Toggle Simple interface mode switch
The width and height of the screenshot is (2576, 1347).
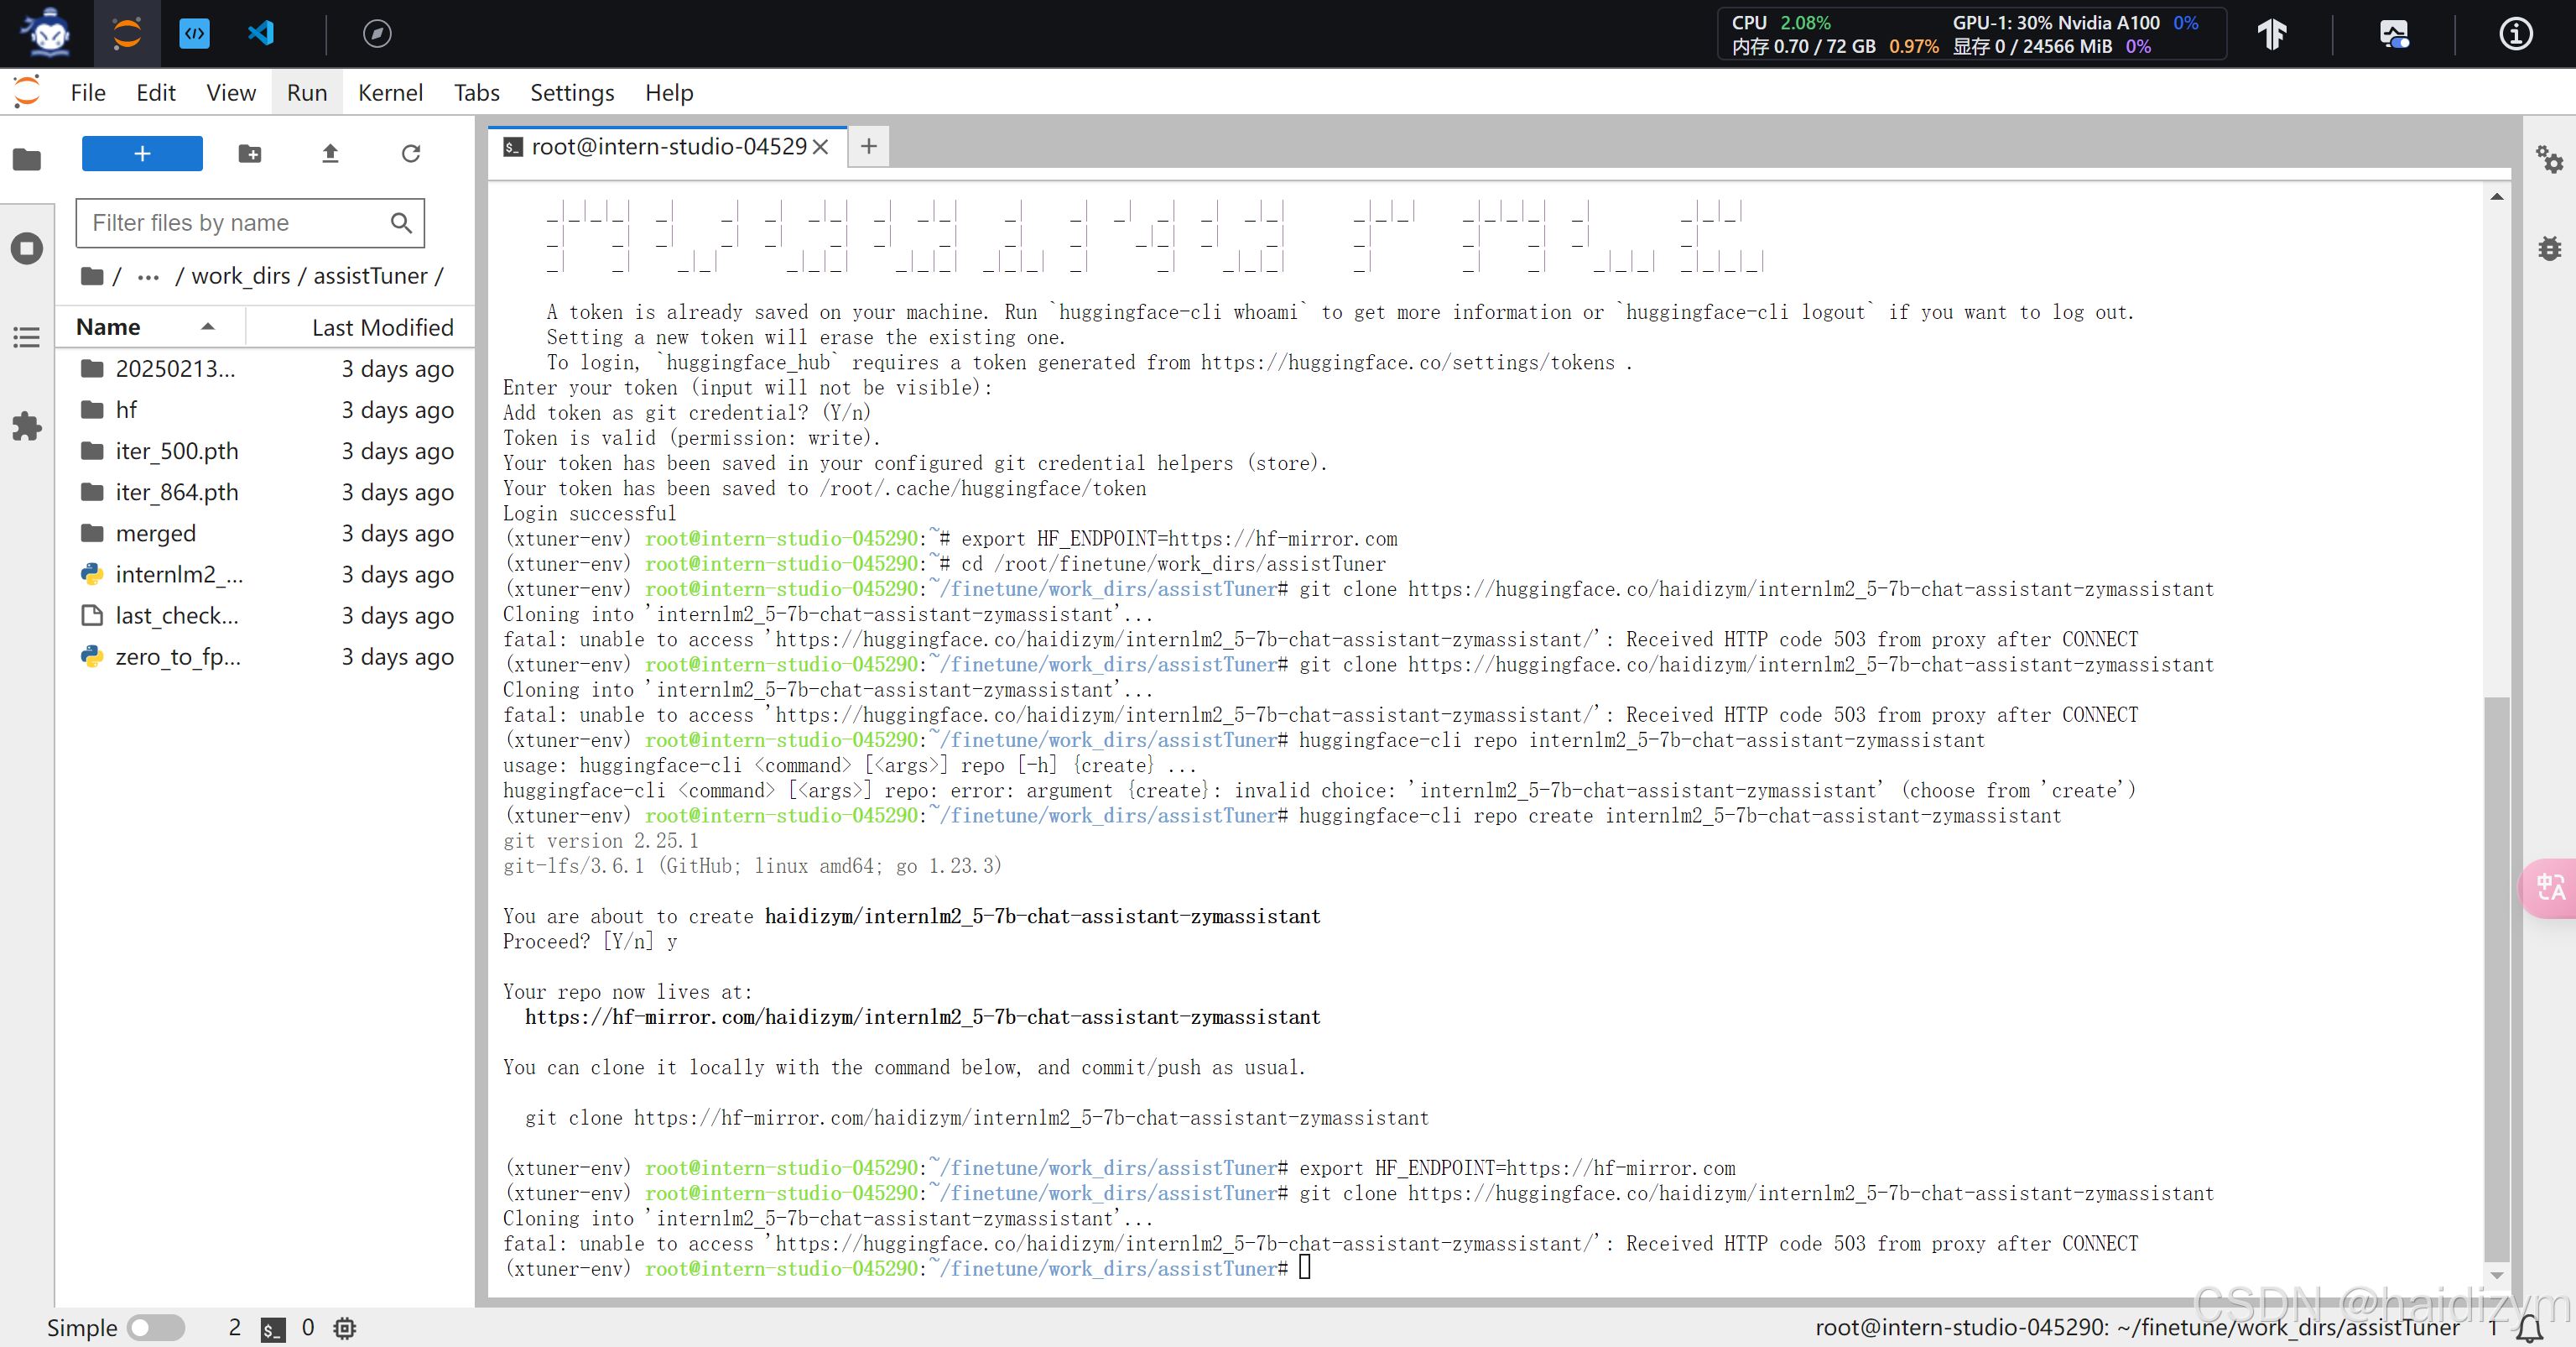(x=156, y=1328)
